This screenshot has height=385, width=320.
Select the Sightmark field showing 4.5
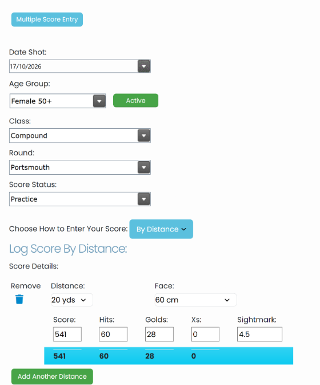(259, 334)
